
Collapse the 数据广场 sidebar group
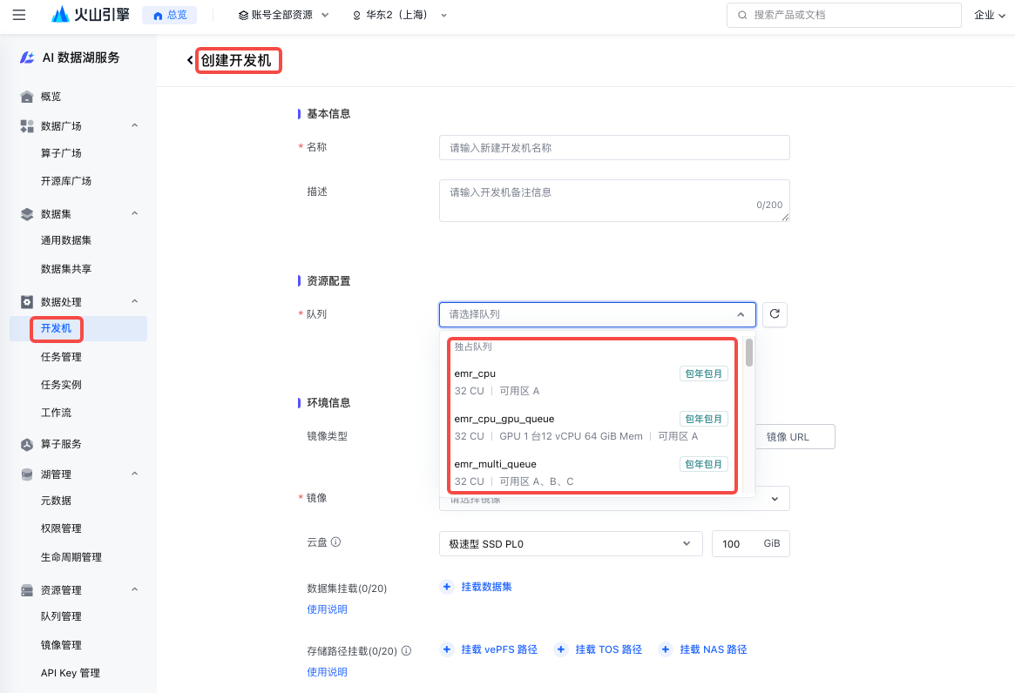coord(135,125)
